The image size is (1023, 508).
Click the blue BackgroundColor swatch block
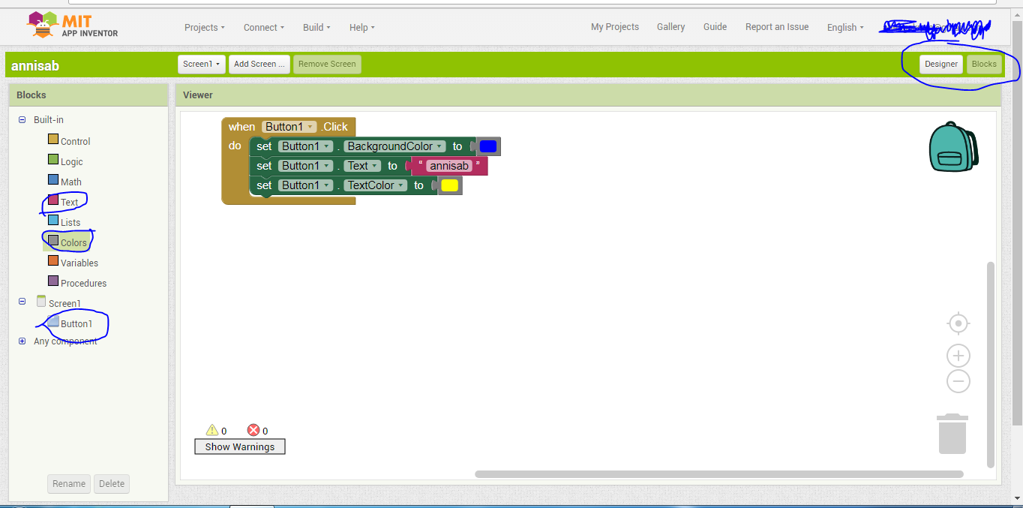coord(488,146)
